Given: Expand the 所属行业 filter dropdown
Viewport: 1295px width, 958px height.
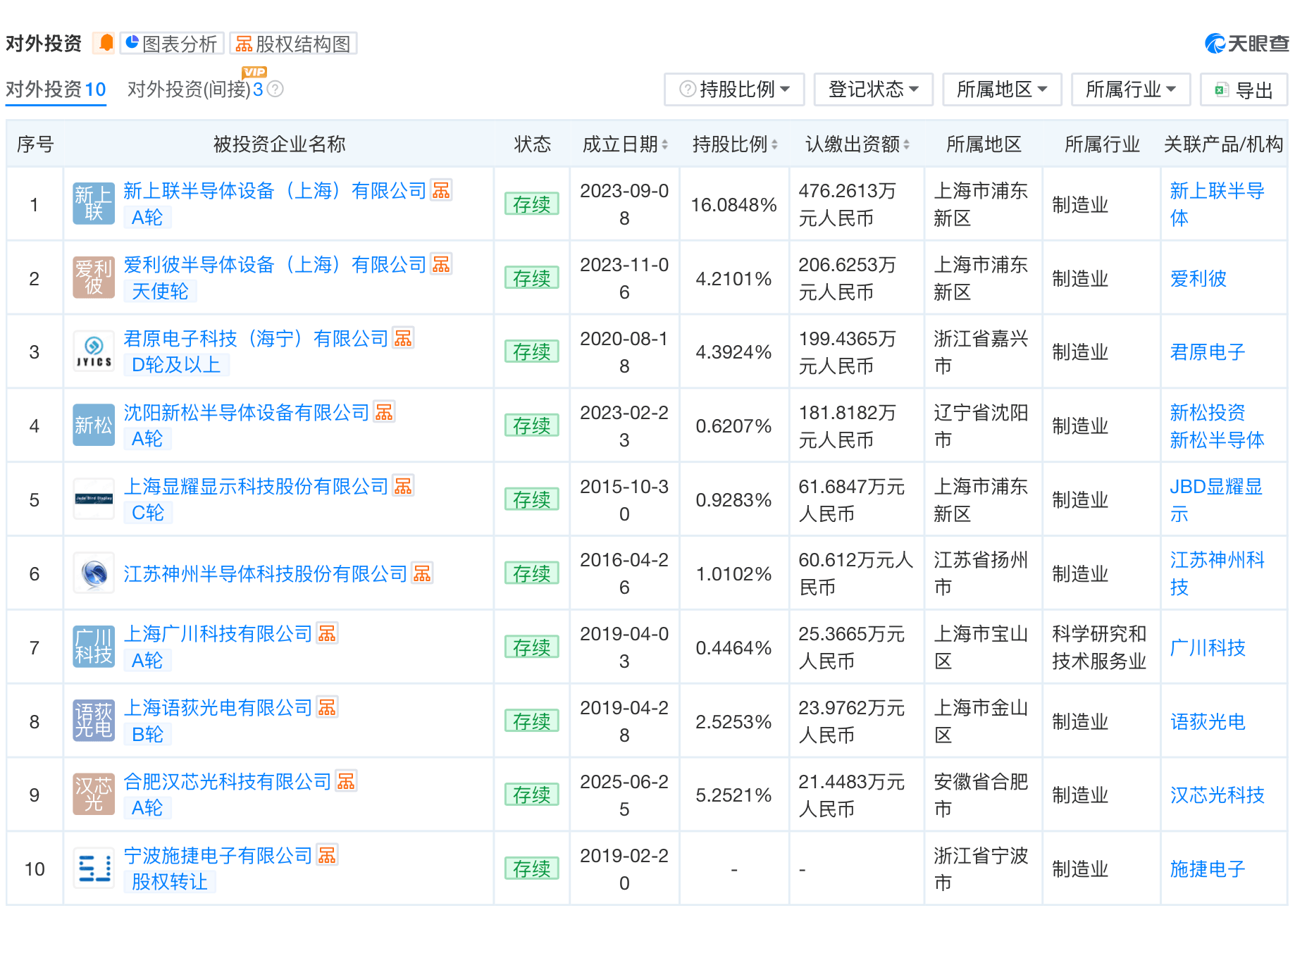Looking at the screenshot, I should [1130, 89].
